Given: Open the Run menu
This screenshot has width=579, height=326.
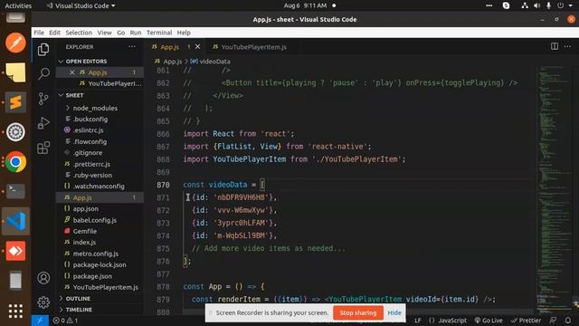Looking at the screenshot, I should 136,33.
